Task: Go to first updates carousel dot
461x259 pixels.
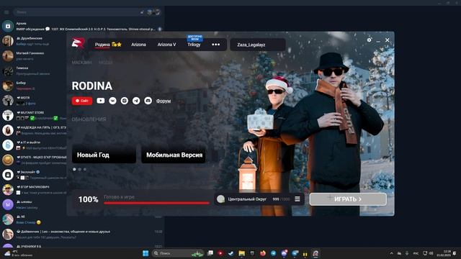Action: point(74,169)
